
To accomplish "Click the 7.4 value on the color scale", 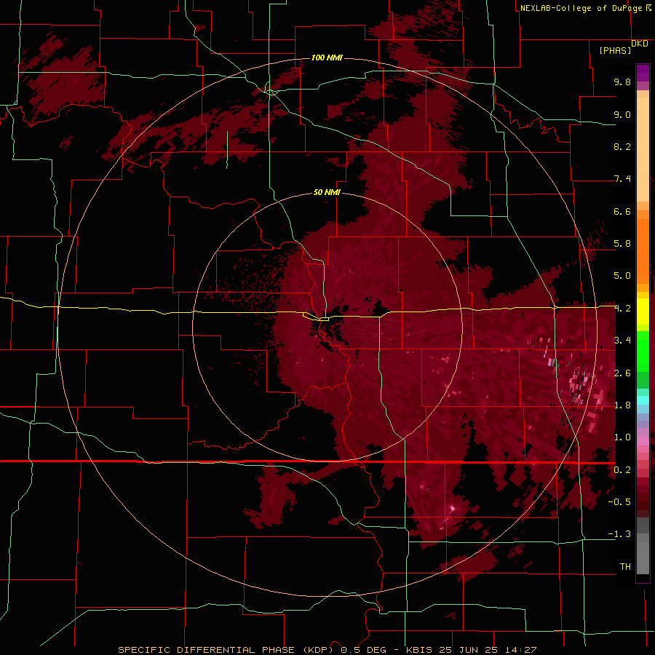I will 622,179.
